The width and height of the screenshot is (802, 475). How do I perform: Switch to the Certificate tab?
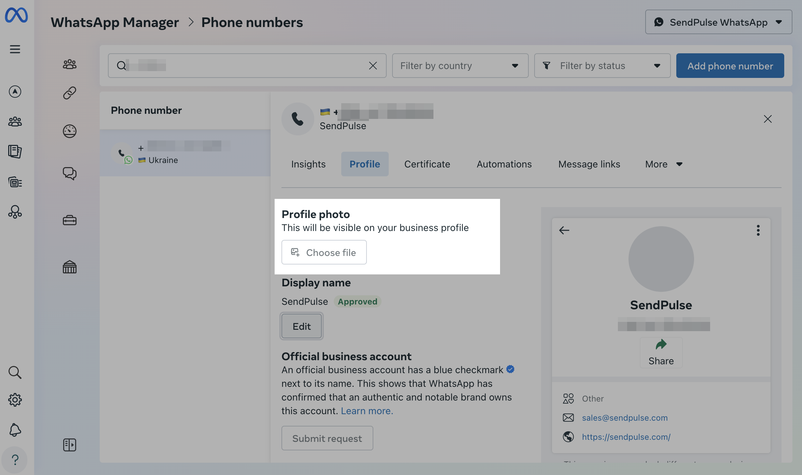click(427, 164)
